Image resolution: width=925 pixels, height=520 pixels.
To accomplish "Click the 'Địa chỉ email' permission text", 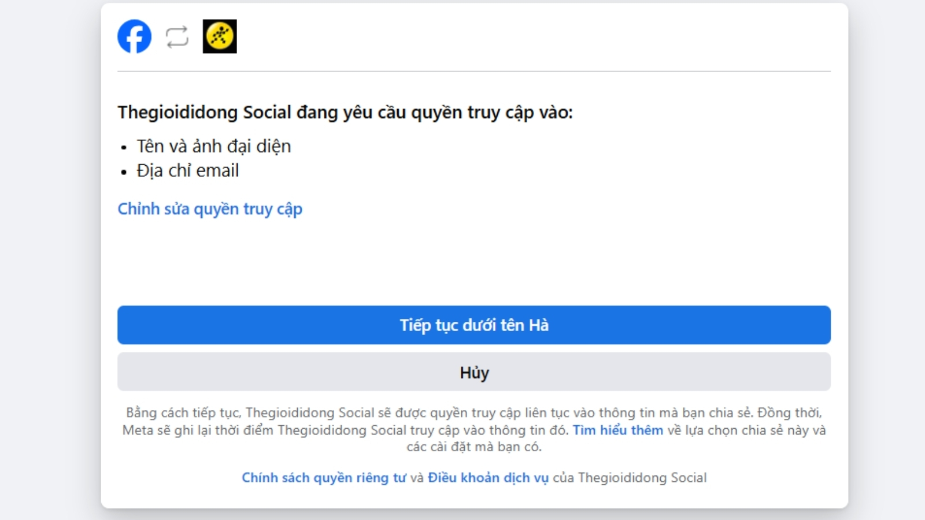I will click(x=187, y=170).
